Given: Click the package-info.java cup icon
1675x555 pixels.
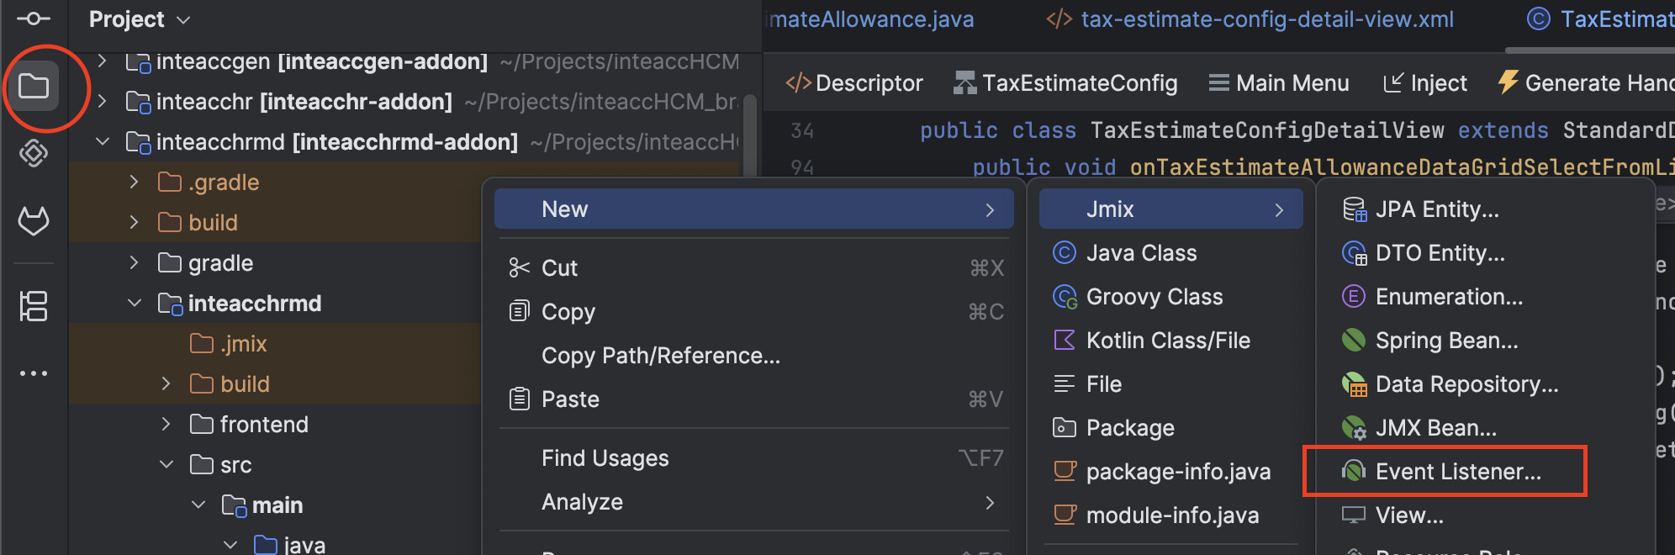Looking at the screenshot, I should [1065, 471].
